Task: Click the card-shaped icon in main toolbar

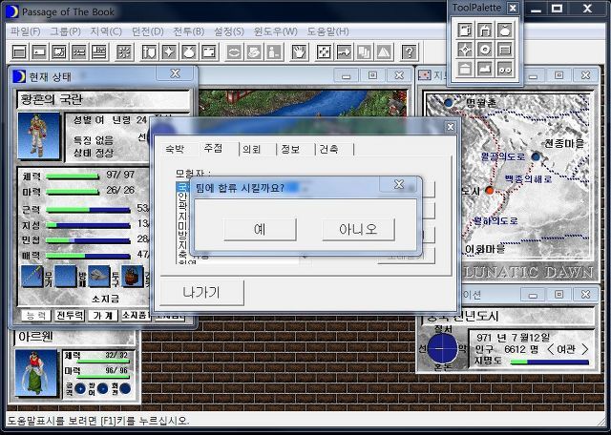Action: point(39,52)
